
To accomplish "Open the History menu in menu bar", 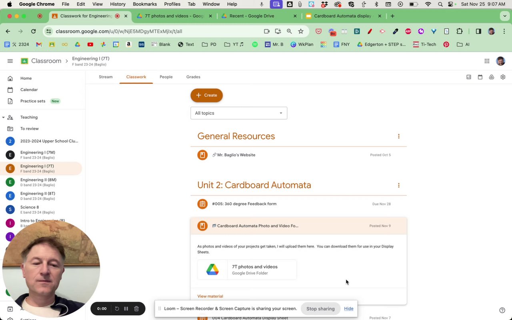I will (x=118, y=4).
